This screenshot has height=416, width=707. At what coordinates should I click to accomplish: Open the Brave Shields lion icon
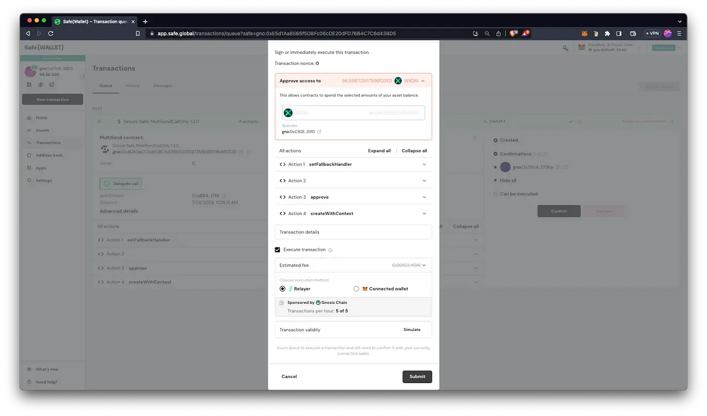(513, 33)
